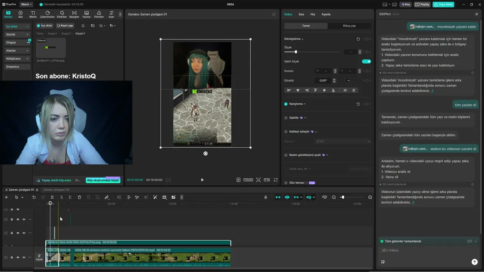Choose the pointer selection tool in timeline

[x=16, y=197]
